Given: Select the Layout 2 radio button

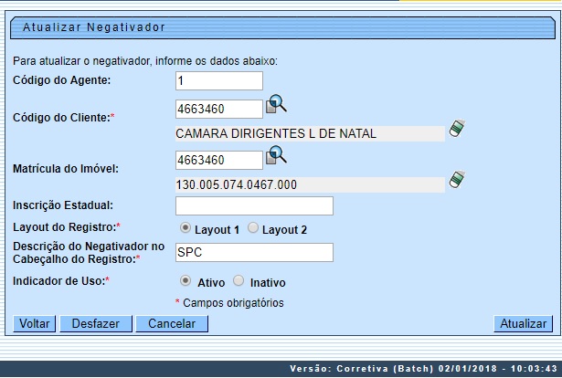Looking at the screenshot, I should [x=253, y=228].
